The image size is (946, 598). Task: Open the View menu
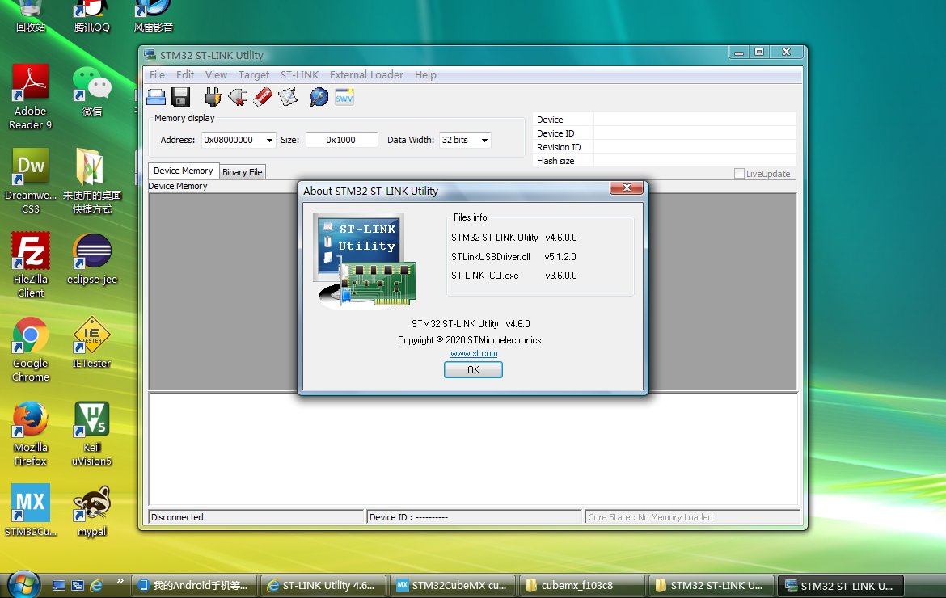click(216, 74)
